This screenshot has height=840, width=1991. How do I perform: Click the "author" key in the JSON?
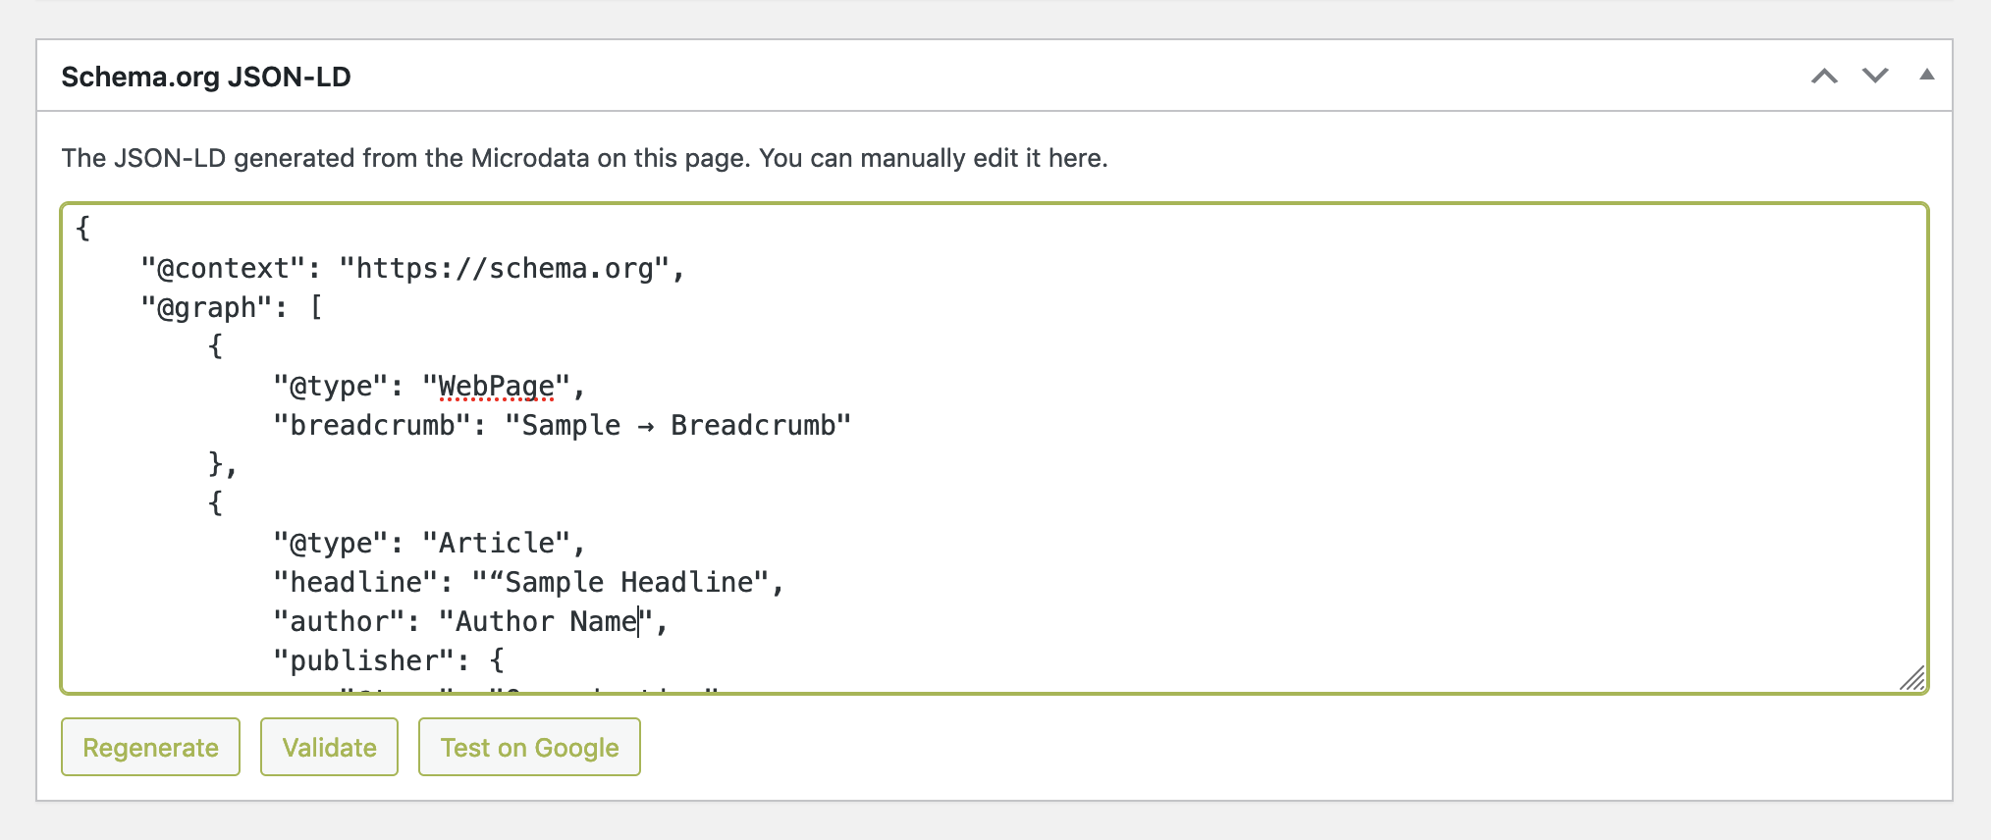pyautogui.click(x=339, y=622)
